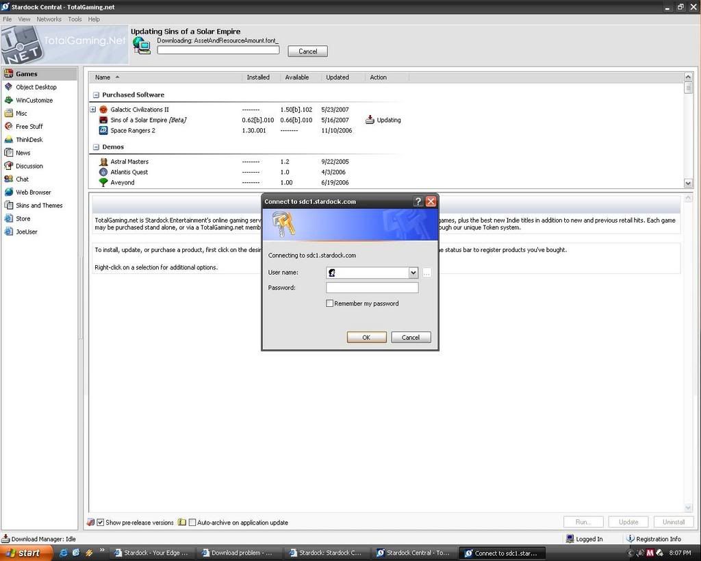Open the Misc folder icon
This screenshot has height=561, width=701.
click(8, 113)
